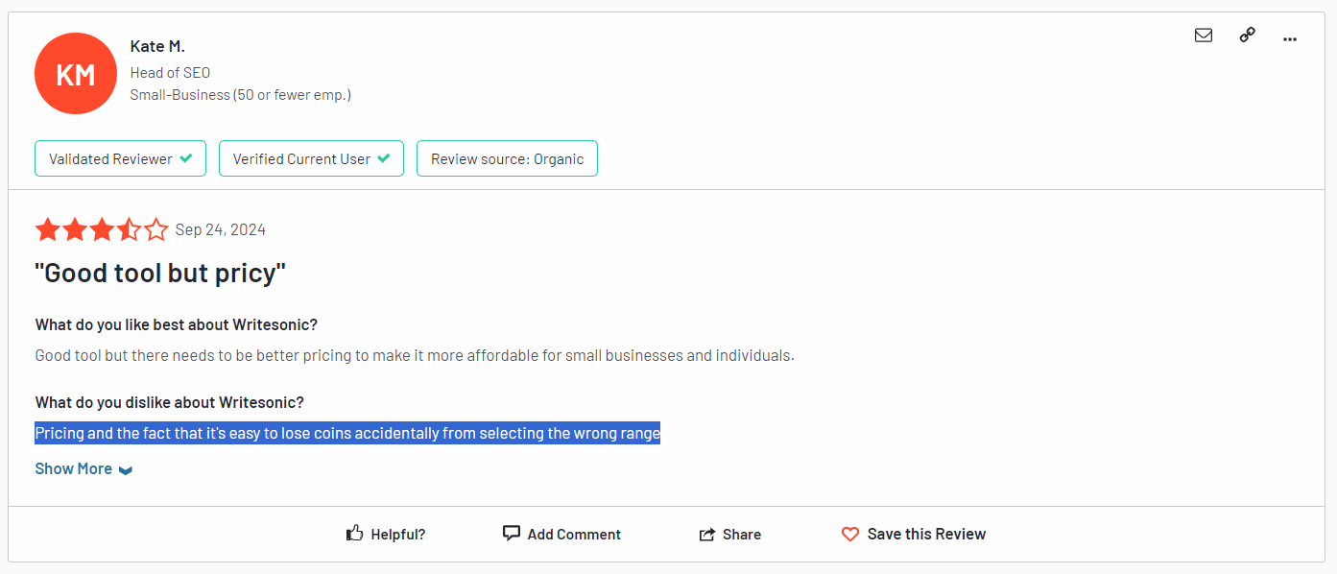1337x574 pixels.
Task: Click the Share button
Action: [729, 535]
